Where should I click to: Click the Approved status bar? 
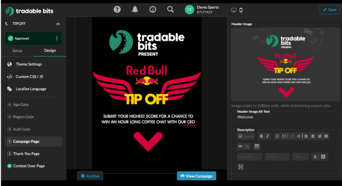pyautogui.click(x=34, y=38)
